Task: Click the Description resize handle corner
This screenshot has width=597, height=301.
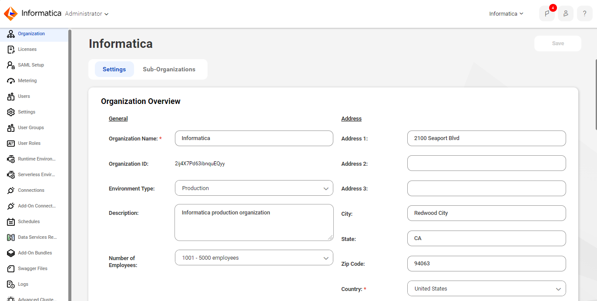Action: [331, 237]
